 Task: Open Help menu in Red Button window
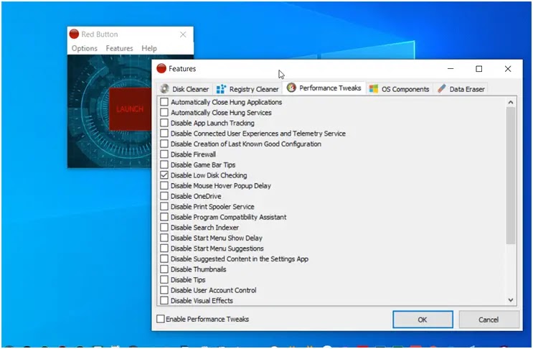pyautogui.click(x=149, y=48)
